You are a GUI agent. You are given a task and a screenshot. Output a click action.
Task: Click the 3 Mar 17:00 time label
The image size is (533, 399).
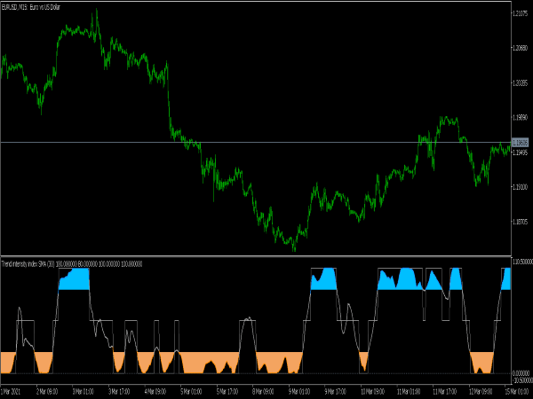119,392
